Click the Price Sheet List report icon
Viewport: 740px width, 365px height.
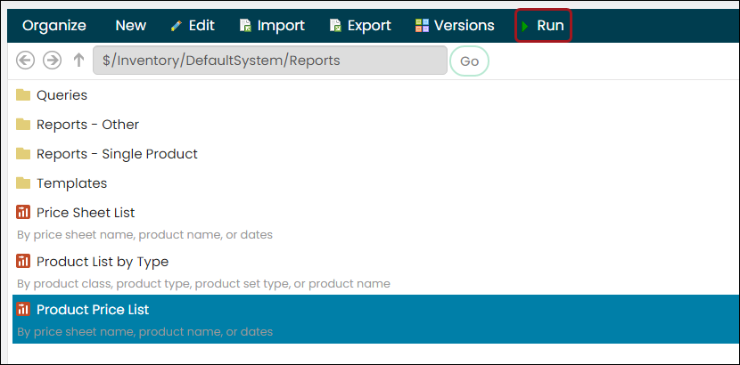tap(23, 213)
